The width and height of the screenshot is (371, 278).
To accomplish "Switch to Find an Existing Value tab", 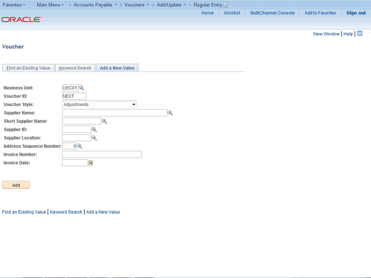I will [x=28, y=68].
